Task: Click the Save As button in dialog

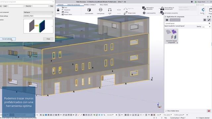Action: (x=28, y=6)
